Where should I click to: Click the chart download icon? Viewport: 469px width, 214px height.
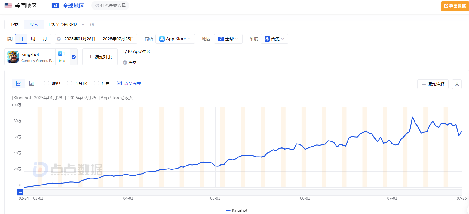[x=457, y=84]
